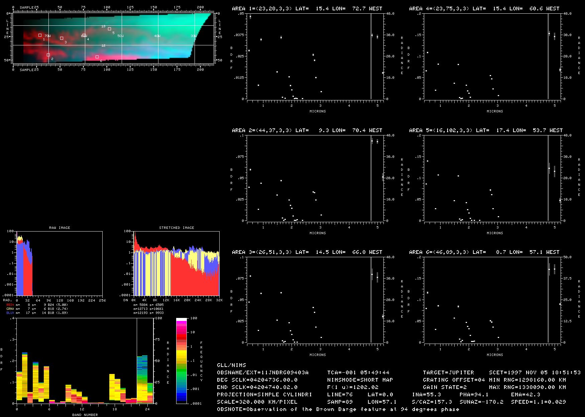This screenshot has height=417, width=585.
Task: Select the MAX RNG=1338090.00 KM field
Action: (x=528, y=387)
